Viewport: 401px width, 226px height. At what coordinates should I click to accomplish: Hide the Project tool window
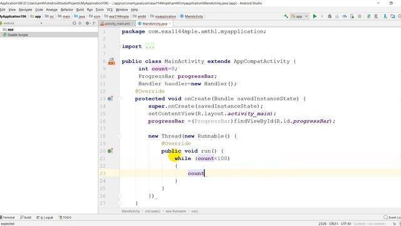pos(95,23)
